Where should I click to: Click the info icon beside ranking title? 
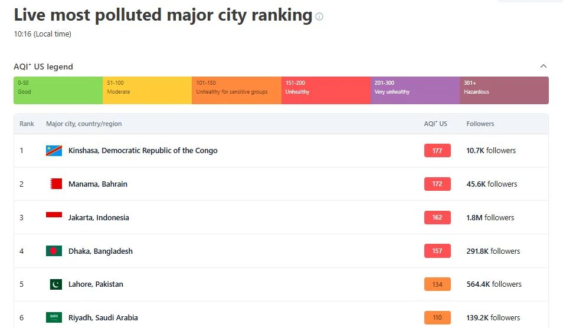point(319,16)
